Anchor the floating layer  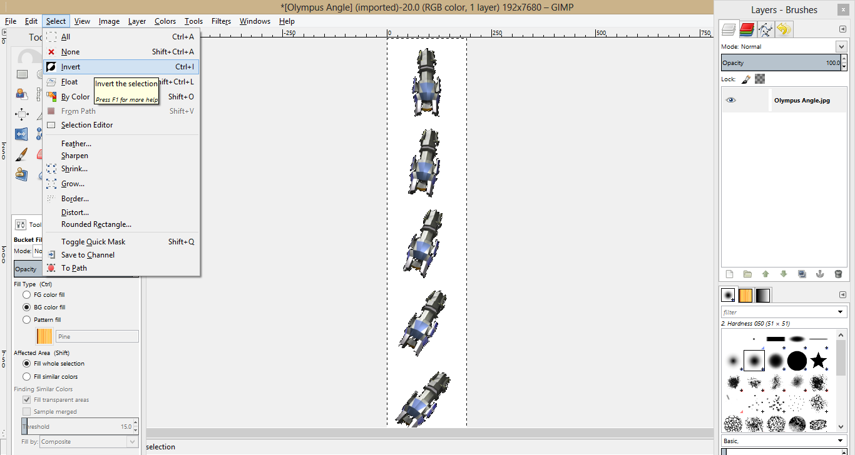pyautogui.click(x=820, y=274)
